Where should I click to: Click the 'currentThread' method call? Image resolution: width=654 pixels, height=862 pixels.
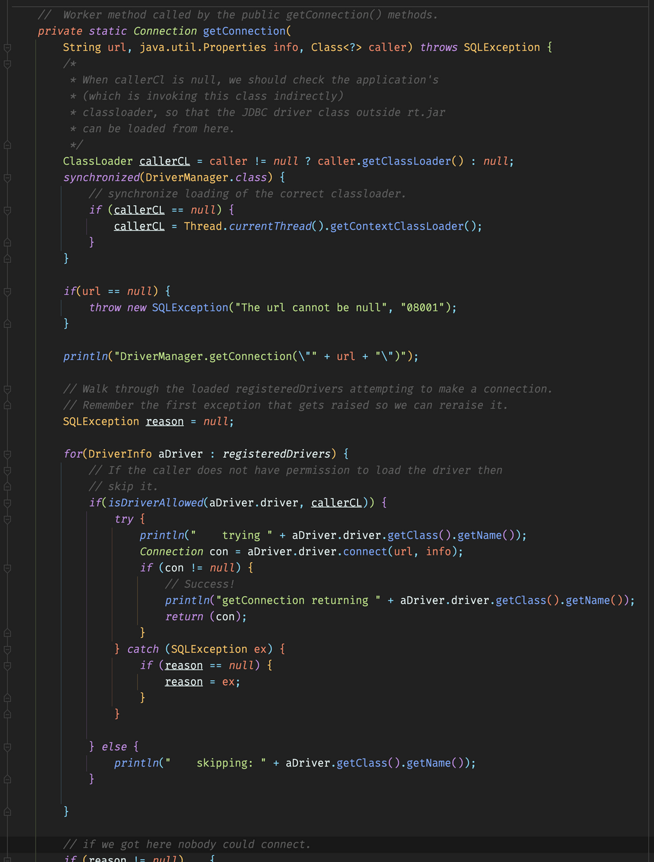pyautogui.click(x=270, y=226)
